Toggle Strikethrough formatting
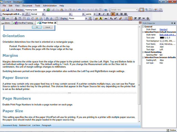This screenshot has width=177, height=132. click(106, 18)
